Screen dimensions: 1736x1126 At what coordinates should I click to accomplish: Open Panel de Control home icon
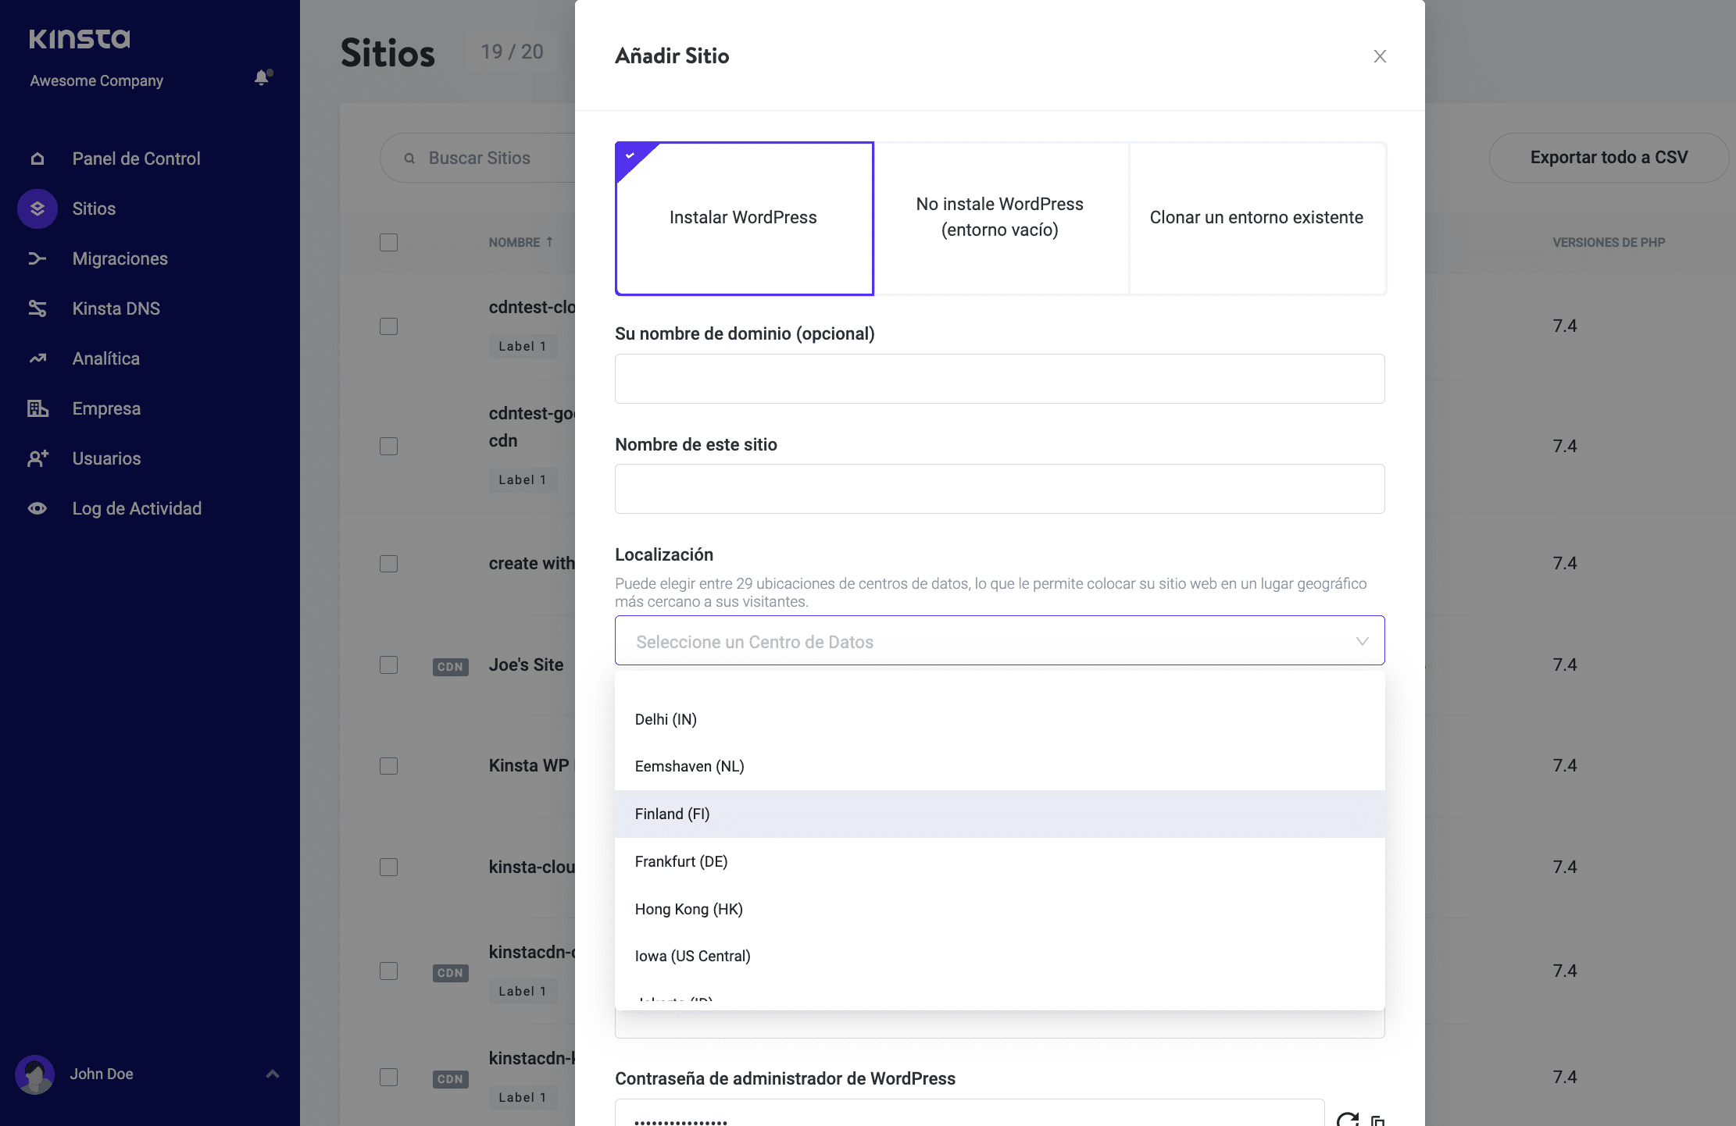click(x=38, y=159)
